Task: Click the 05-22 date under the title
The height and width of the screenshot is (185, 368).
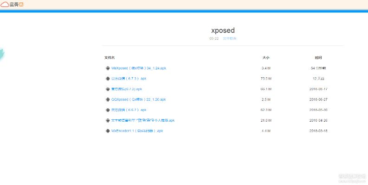Action: tap(214, 38)
